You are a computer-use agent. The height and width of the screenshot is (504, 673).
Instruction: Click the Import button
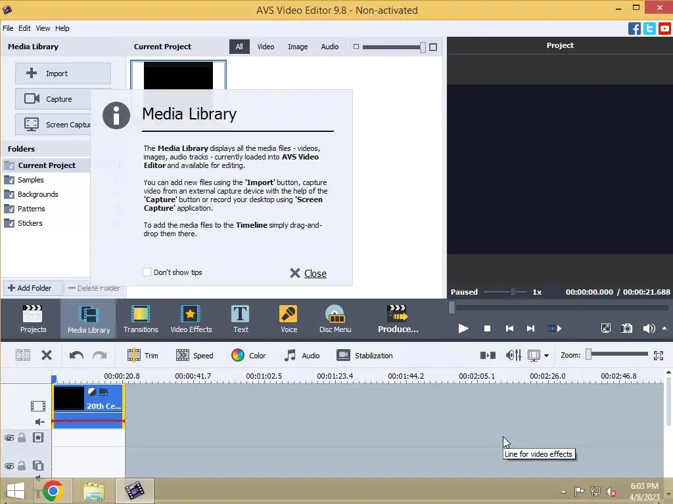(x=63, y=73)
